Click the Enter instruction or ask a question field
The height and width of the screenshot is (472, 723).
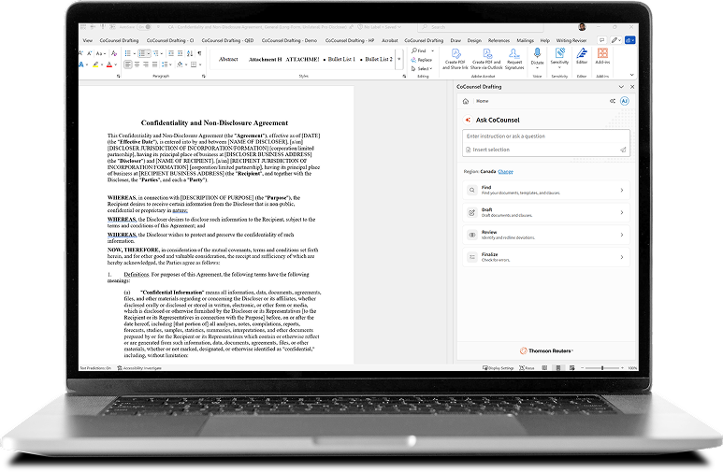[546, 136]
